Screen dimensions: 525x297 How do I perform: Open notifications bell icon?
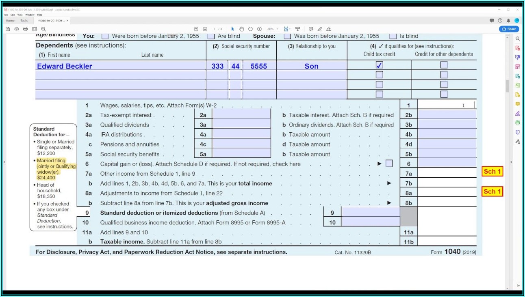point(508,20)
